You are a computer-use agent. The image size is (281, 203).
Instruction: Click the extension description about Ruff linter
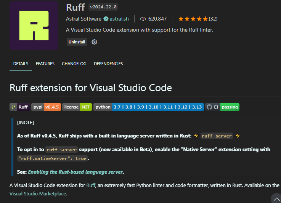140,30
